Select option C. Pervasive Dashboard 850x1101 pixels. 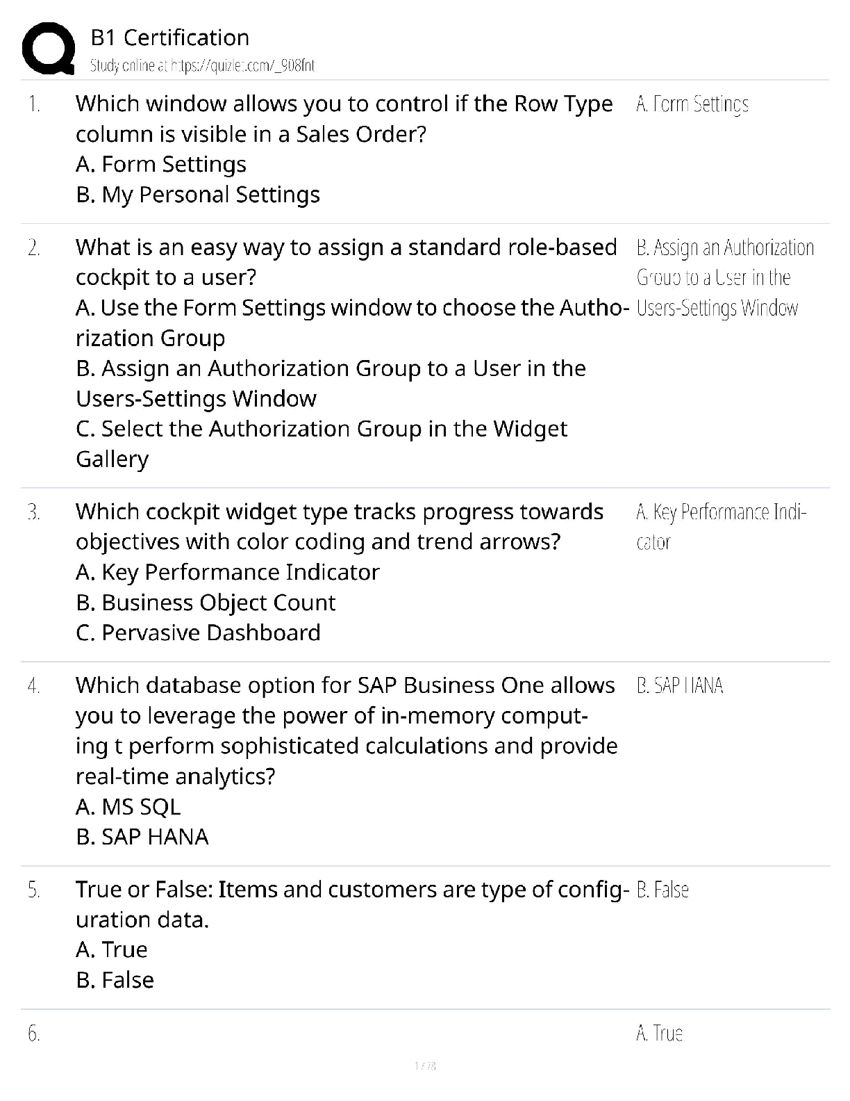198,633
